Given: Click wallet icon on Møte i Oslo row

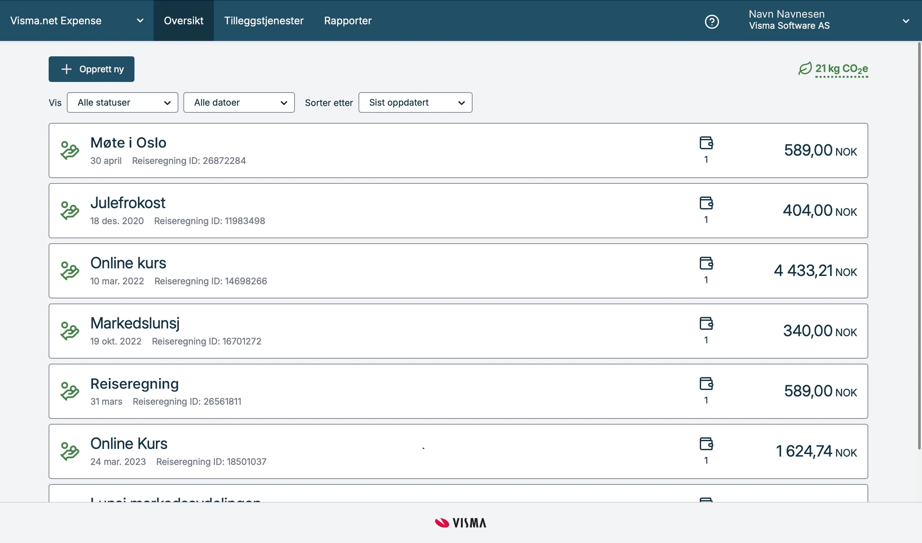Looking at the screenshot, I should (706, 143).
